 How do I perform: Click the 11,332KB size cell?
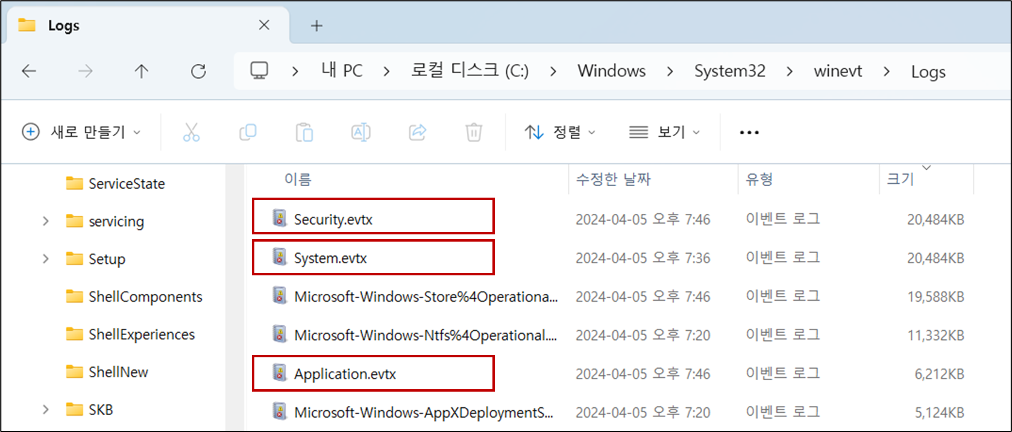(x=936, y=336)
